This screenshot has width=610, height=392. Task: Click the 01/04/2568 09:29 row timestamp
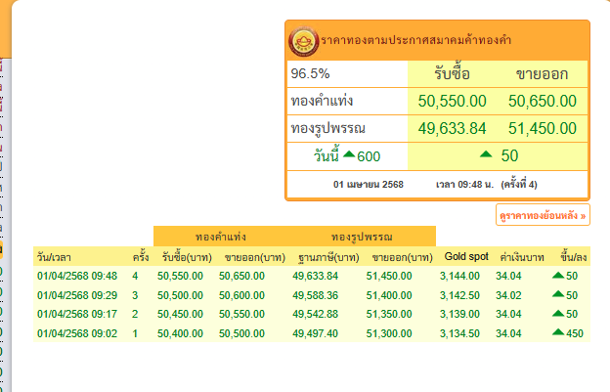click(77, 295)
